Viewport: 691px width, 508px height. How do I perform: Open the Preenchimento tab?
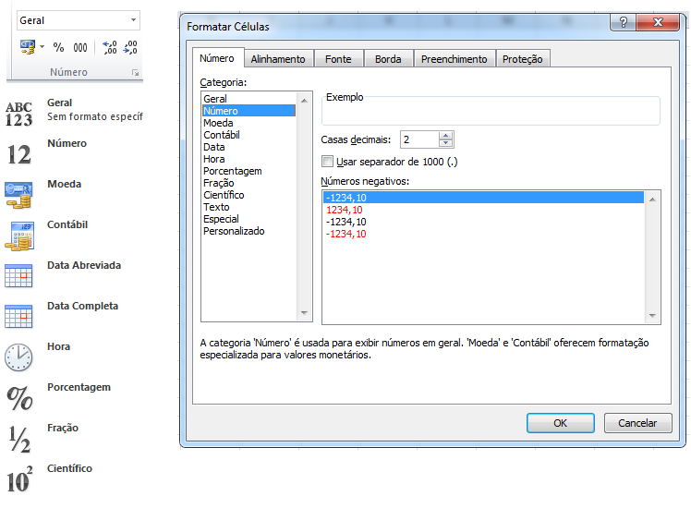(x=454, y=59)
